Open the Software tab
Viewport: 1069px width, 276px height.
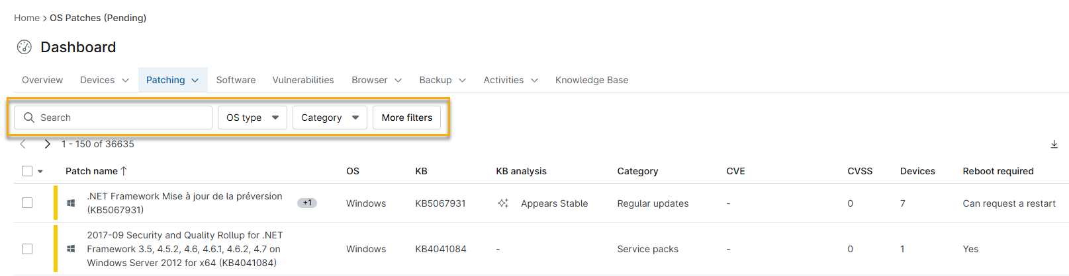coord(236,80)
